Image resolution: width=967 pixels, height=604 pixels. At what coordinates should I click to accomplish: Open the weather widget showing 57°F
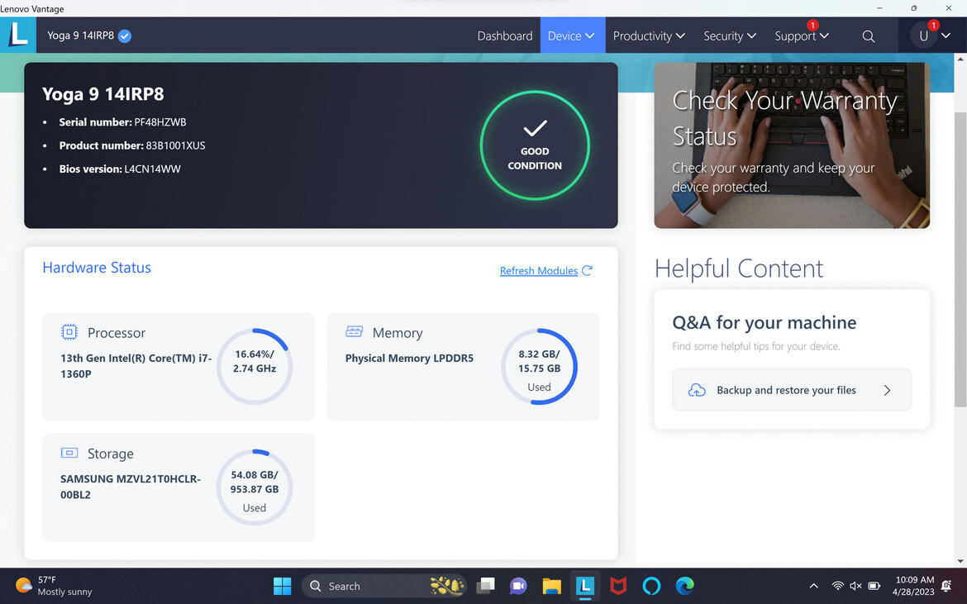pyautogui.click(x=54, y=586)
